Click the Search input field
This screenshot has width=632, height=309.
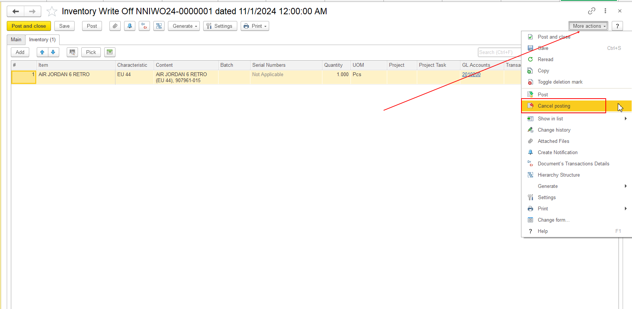point(499,52)
